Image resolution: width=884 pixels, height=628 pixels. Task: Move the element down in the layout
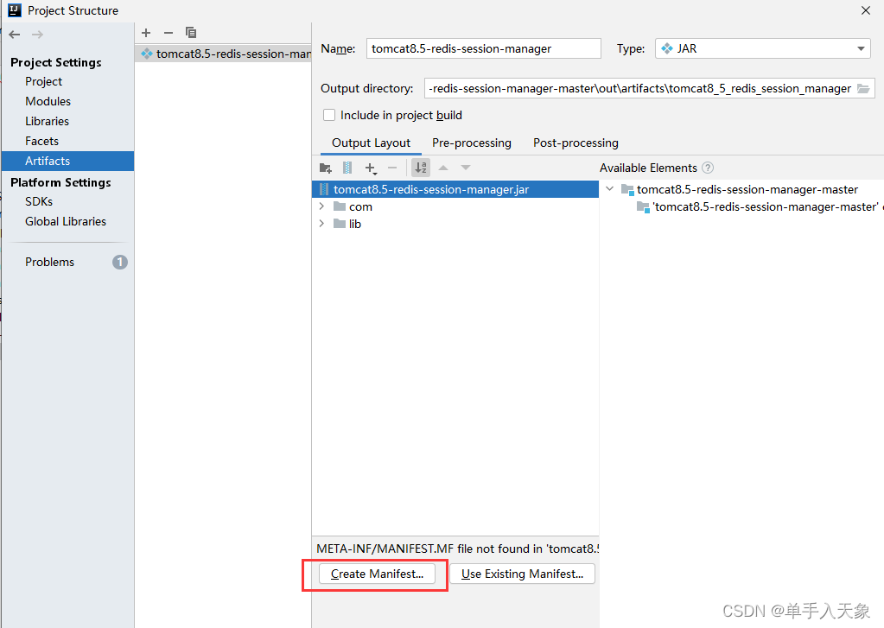point(465,168)
